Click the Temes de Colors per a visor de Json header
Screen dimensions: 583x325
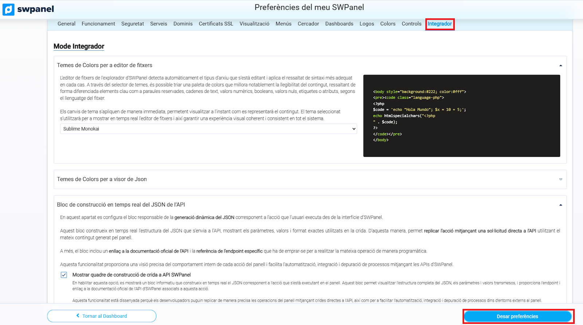click(x=102, y=179)
